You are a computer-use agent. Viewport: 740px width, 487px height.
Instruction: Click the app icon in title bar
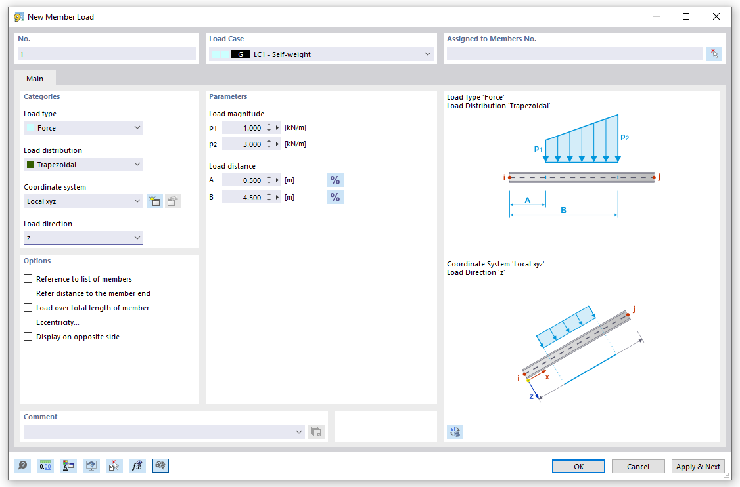(19, 17)
